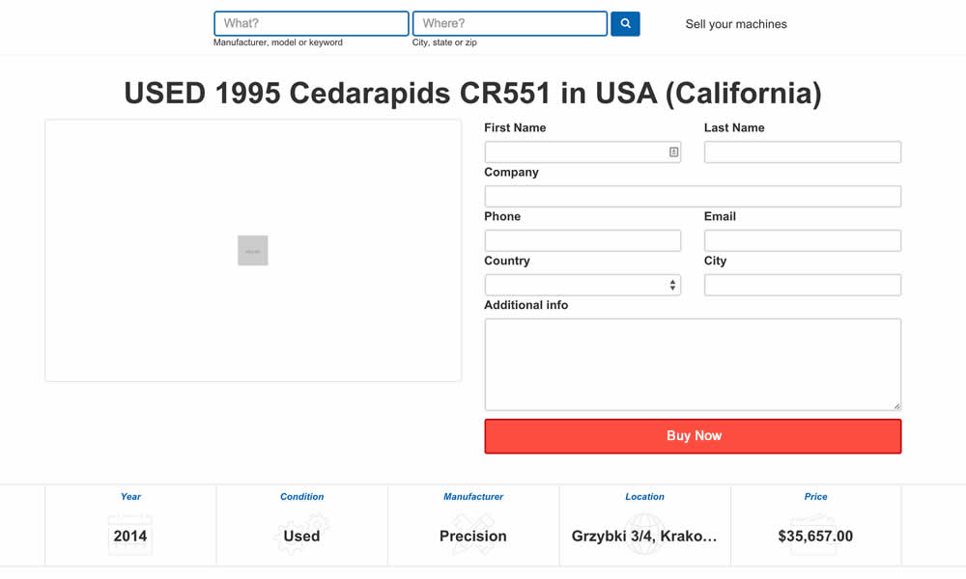
Task: Click the placeholder image thumbnail
Action: click(x=253, y=251)
